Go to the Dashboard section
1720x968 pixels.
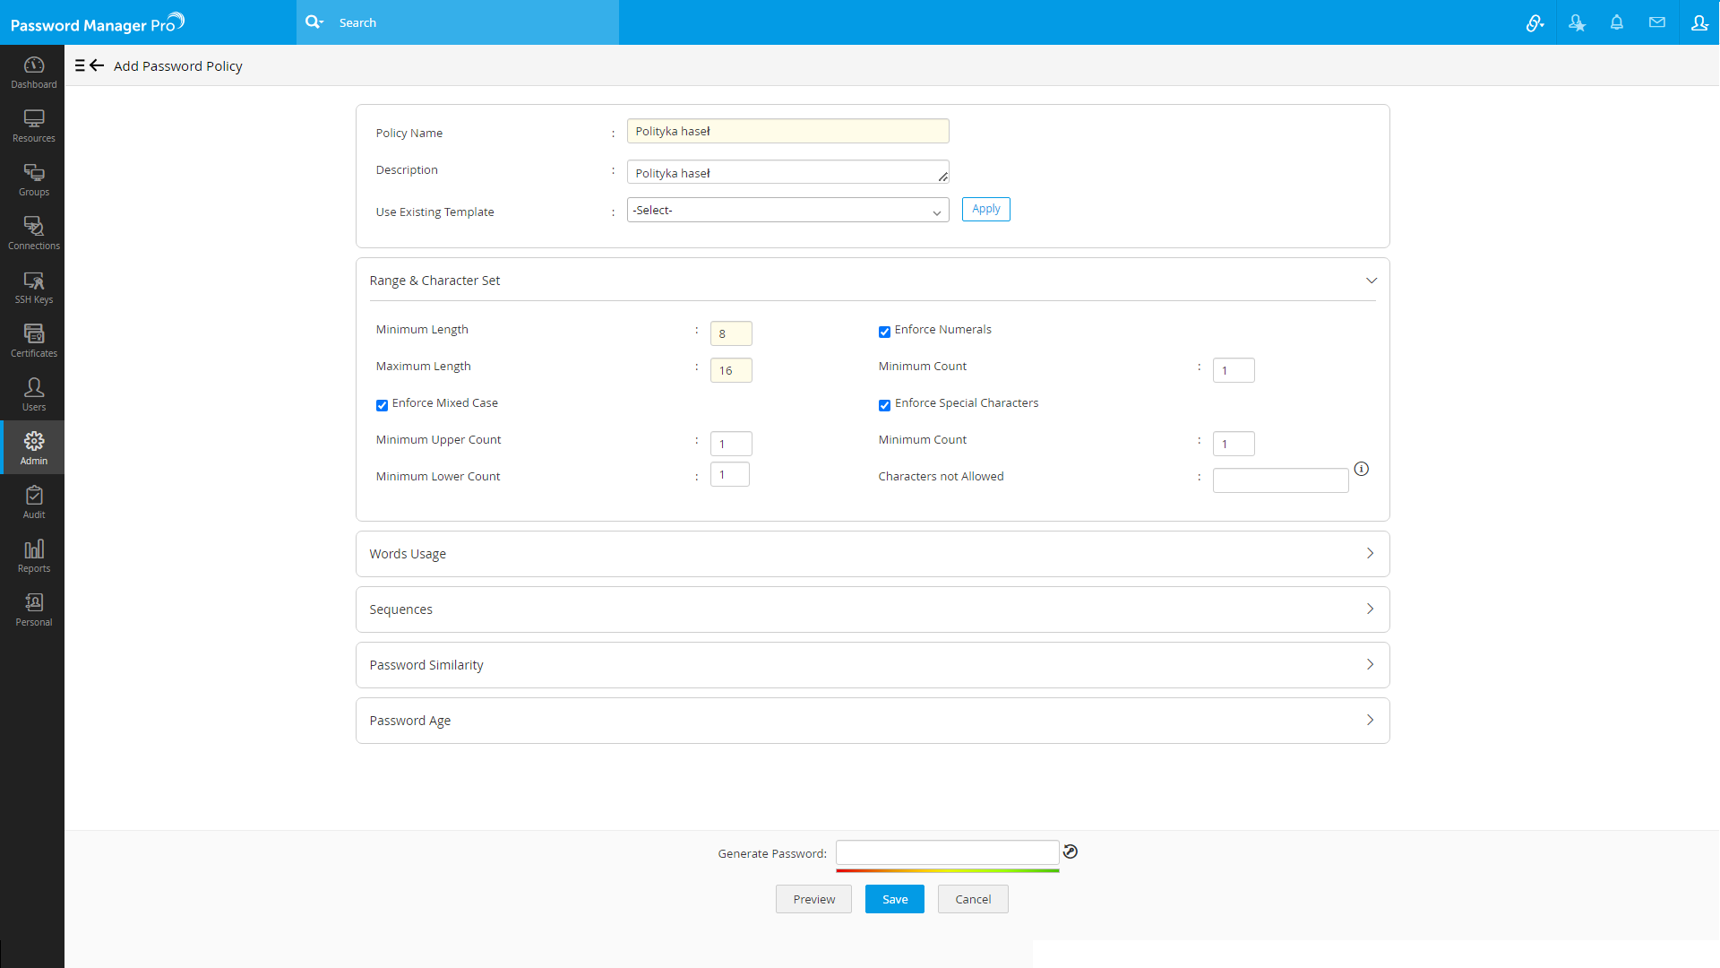(33, 72)
